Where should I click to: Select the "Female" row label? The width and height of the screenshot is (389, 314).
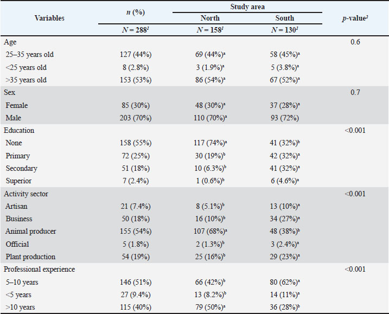pyautogui.click(x=17, y=105)
